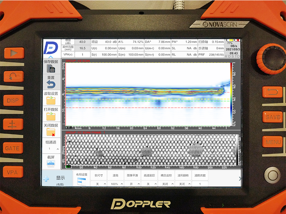Click the 重置 reset arrow icon

[51, 84]
